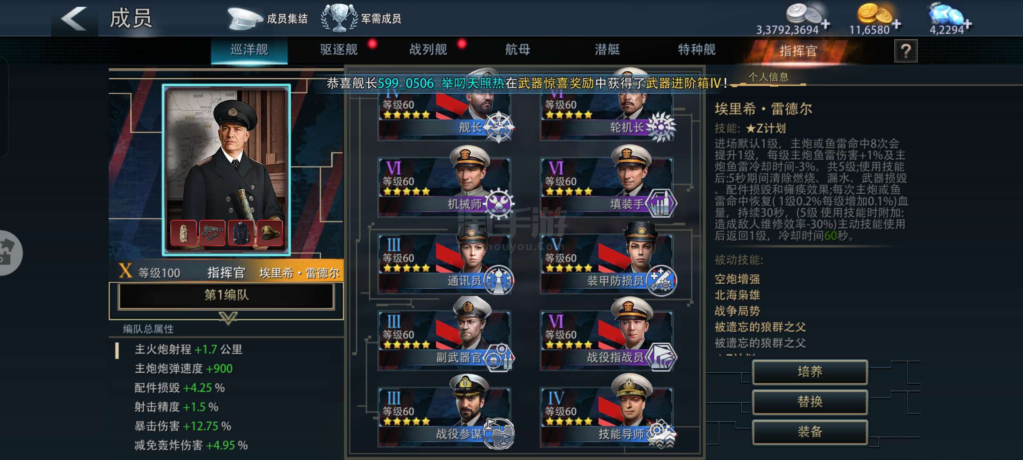The width and height of the screenshot is (1023, 460).
Task: Open the help question mark icon
Action: [905, 52]
